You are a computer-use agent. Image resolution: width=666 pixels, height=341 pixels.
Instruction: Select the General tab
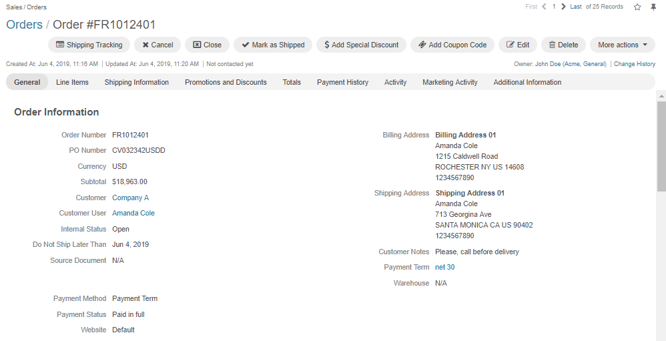click(x=27, y=82)
